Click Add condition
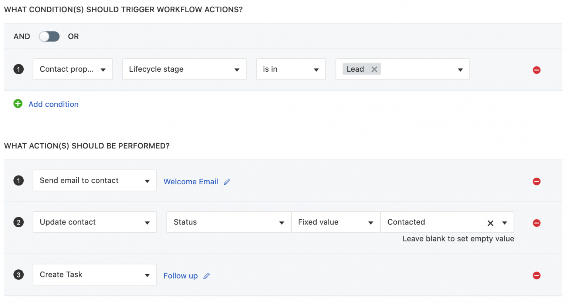 tap(53, 104)
